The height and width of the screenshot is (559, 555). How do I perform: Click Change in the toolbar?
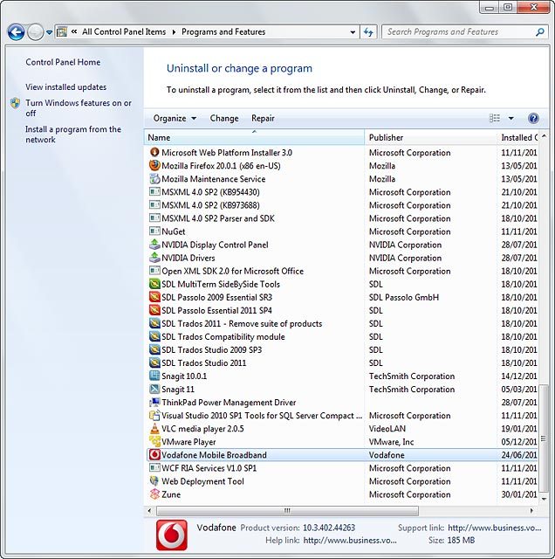click(224, 119)
